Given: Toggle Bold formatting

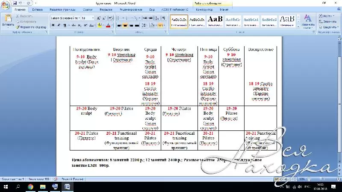Looking at the screenshot, I should 53,25.
